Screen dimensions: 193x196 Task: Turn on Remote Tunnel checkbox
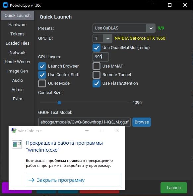[96, 75]
